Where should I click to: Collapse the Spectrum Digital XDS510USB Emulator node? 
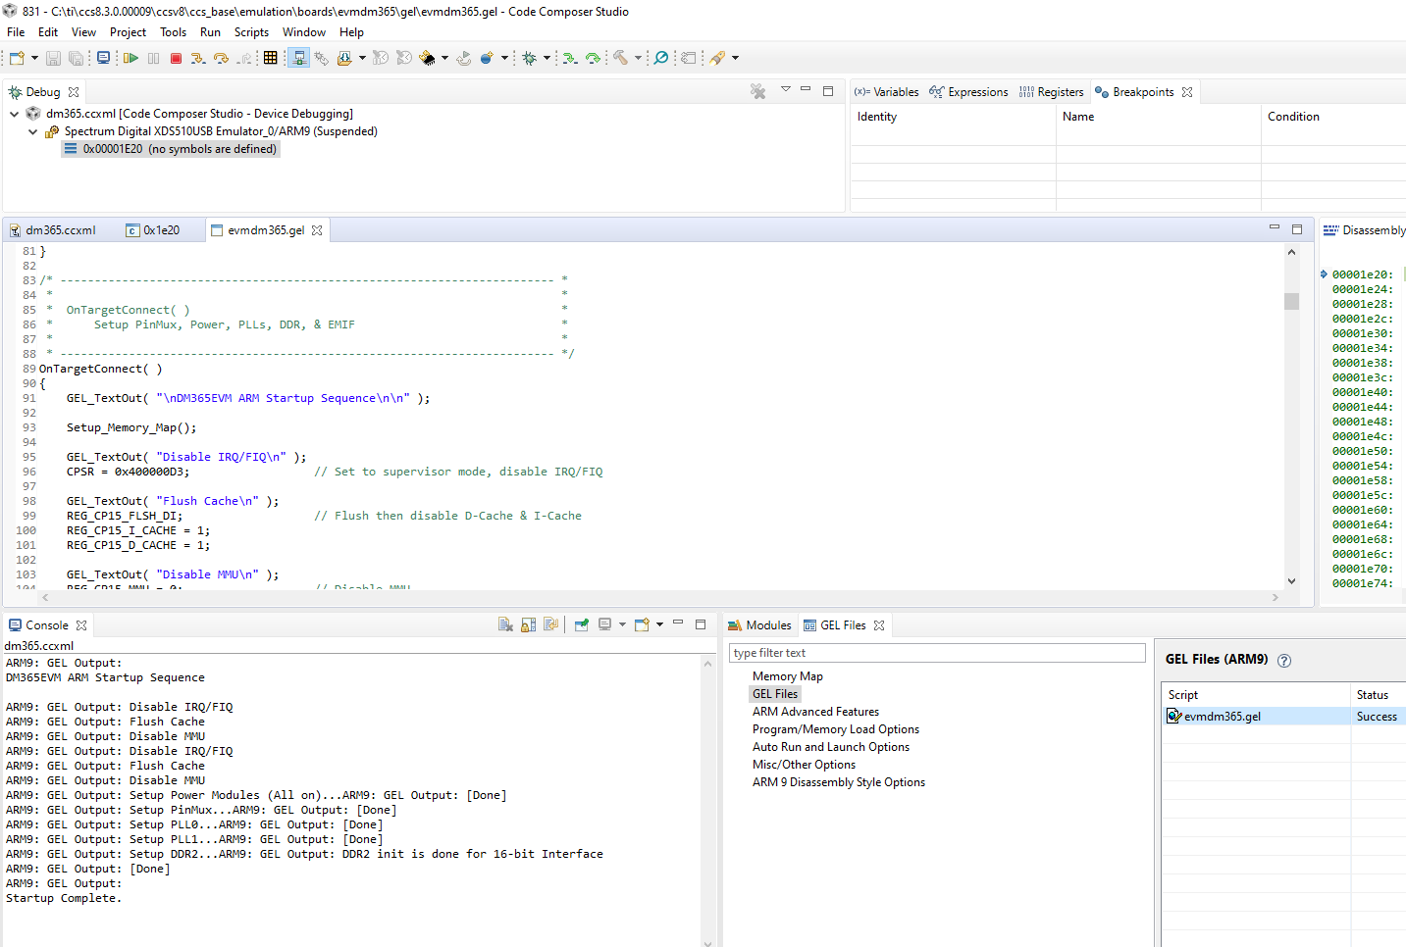(x=32, y=131)
